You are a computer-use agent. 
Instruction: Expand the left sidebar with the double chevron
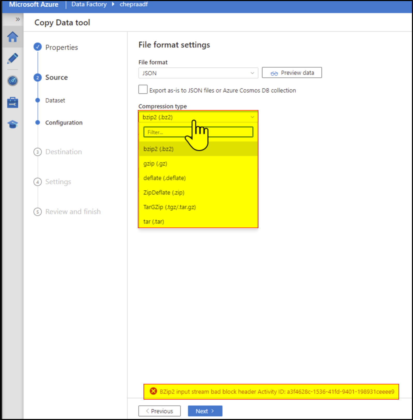18,19
